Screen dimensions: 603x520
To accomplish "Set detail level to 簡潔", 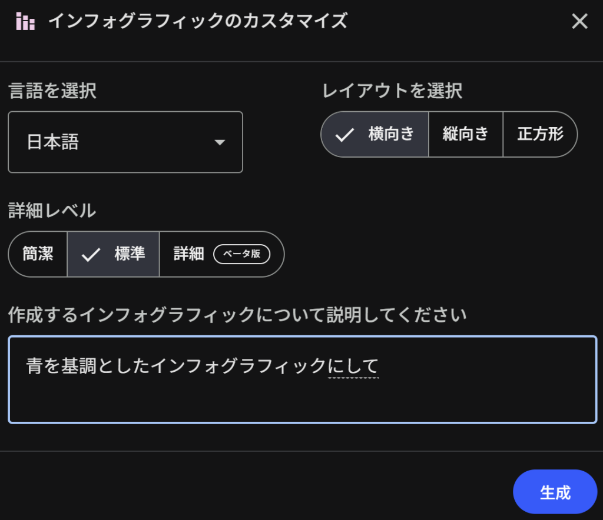I will [38, 254].
